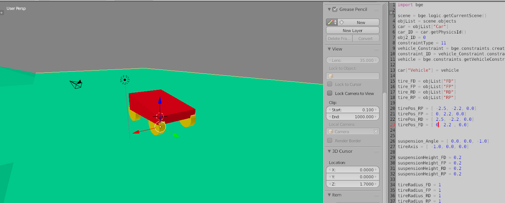
Task: Click the 'tireRadius_FD = 1' line
Action: [419, 185]
